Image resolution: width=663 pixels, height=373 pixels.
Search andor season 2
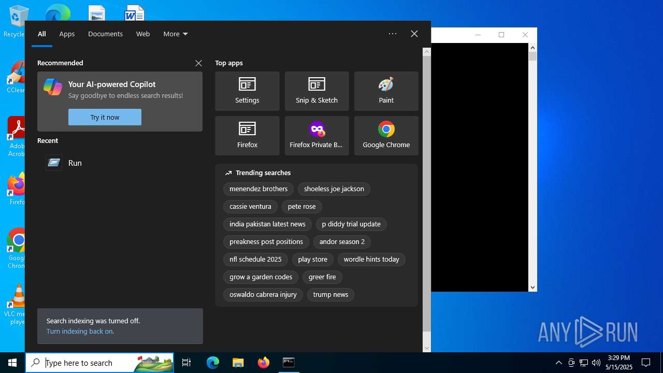coord(342,241)
